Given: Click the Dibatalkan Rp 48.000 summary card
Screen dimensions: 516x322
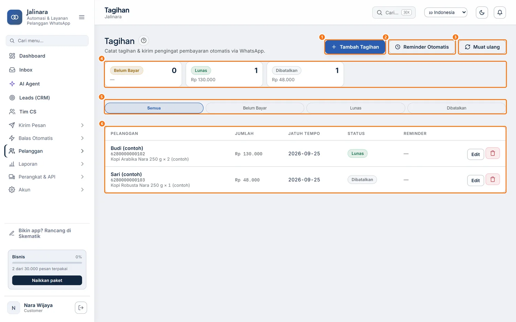Looking at the screenshot, I should (x=305, y=74).
